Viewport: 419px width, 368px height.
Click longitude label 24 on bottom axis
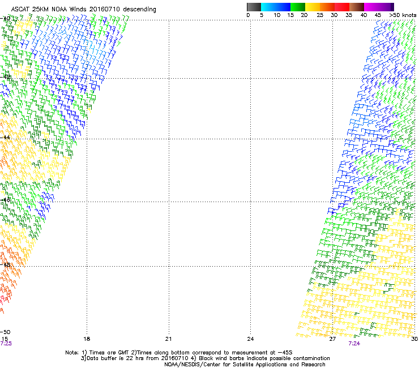point(250,339)
